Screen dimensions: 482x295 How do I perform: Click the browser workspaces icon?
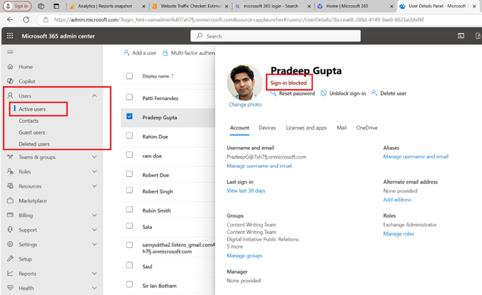(x=56, y=6)
